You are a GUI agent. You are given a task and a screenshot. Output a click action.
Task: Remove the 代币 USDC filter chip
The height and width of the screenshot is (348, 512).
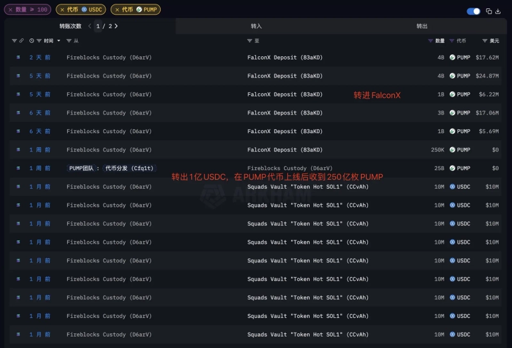click(x=62, y=10)
